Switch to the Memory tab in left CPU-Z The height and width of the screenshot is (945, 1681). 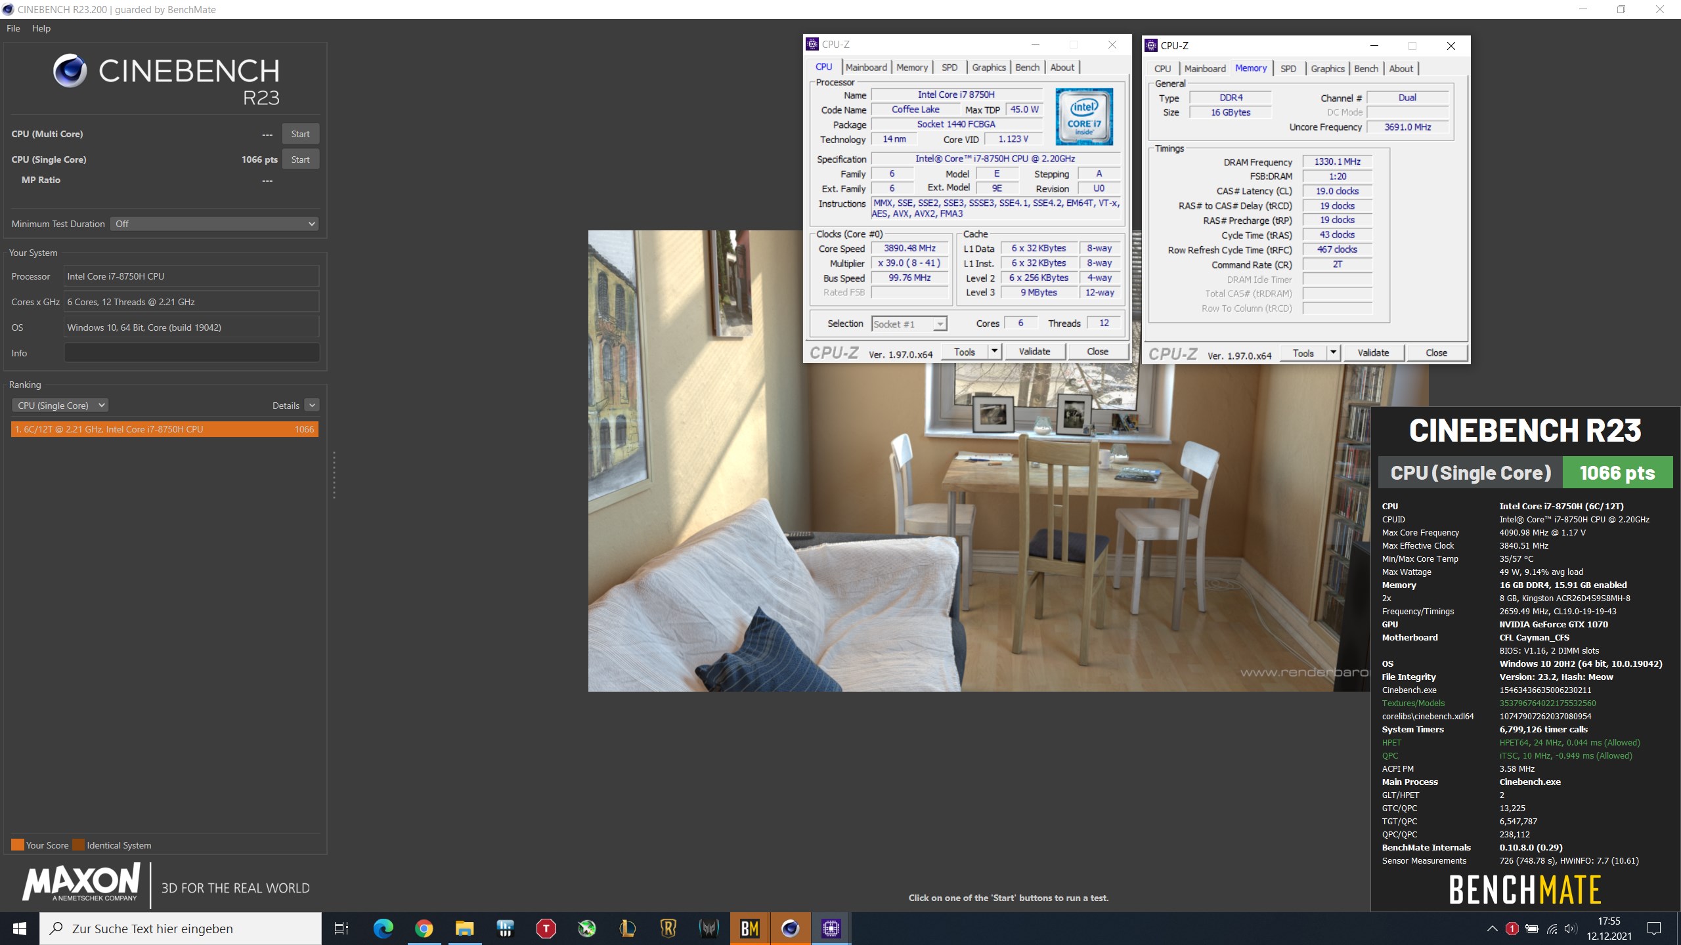click(912, 67)
